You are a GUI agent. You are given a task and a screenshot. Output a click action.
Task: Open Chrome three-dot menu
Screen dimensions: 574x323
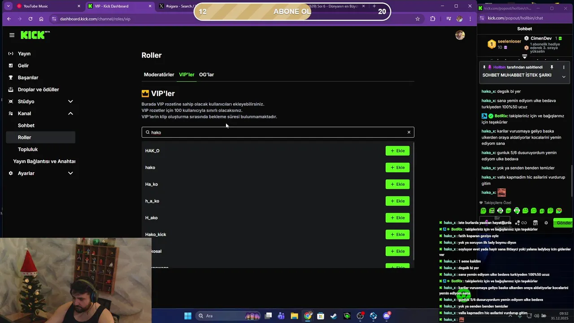click(470, 19)
